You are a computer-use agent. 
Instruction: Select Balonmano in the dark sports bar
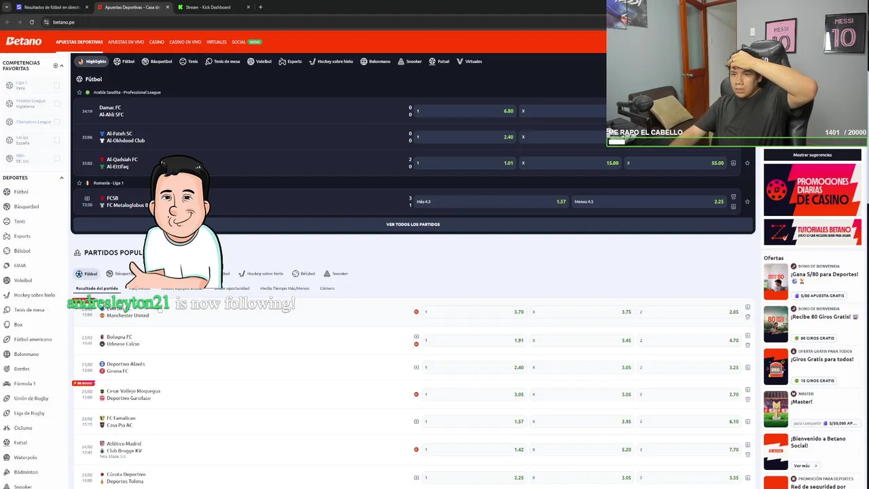coord(375,61)
